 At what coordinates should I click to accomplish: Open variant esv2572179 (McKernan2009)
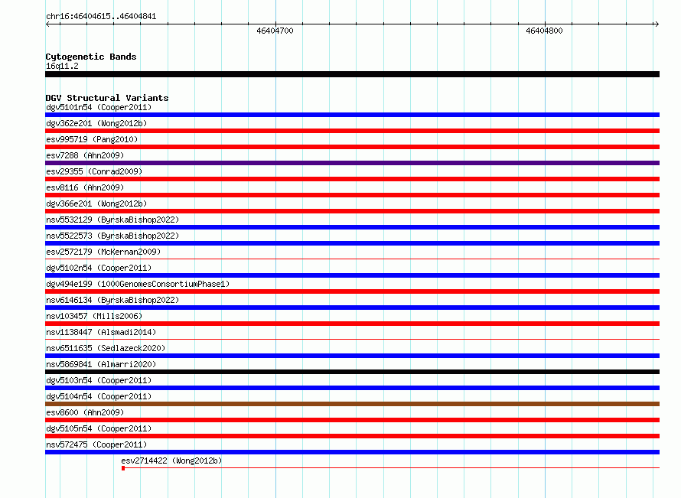103,252
